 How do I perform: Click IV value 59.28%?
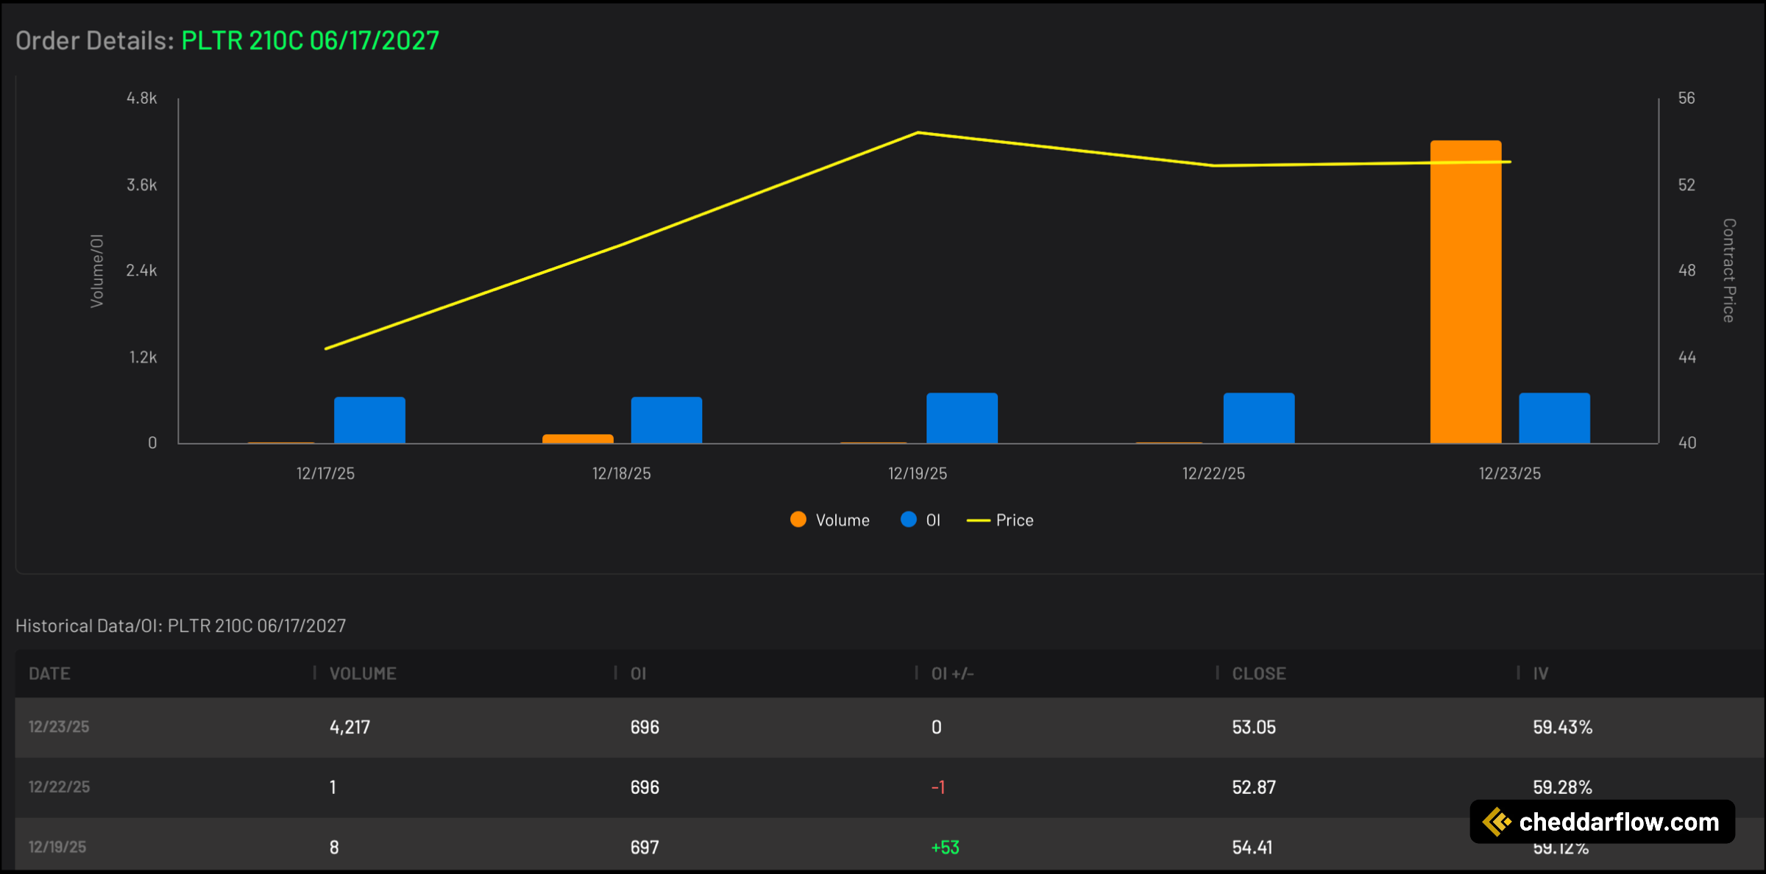1562,787
